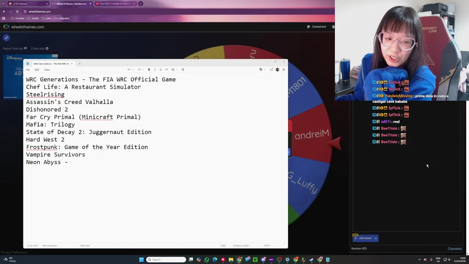Open the color bookmark folder

(x=47, y=18)
